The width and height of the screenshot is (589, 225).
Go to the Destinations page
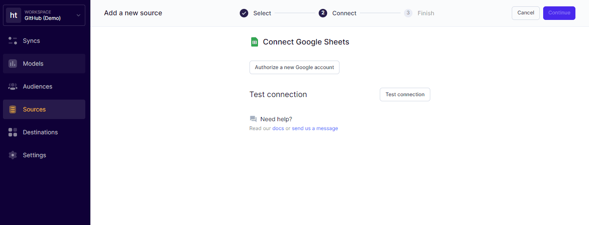tap(40, 132)
